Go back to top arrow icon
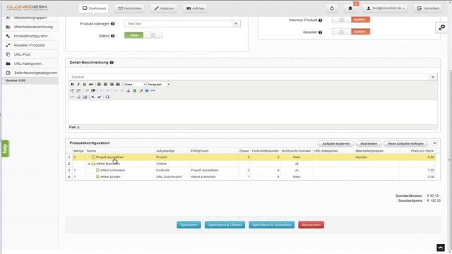 tap(441, 248)
